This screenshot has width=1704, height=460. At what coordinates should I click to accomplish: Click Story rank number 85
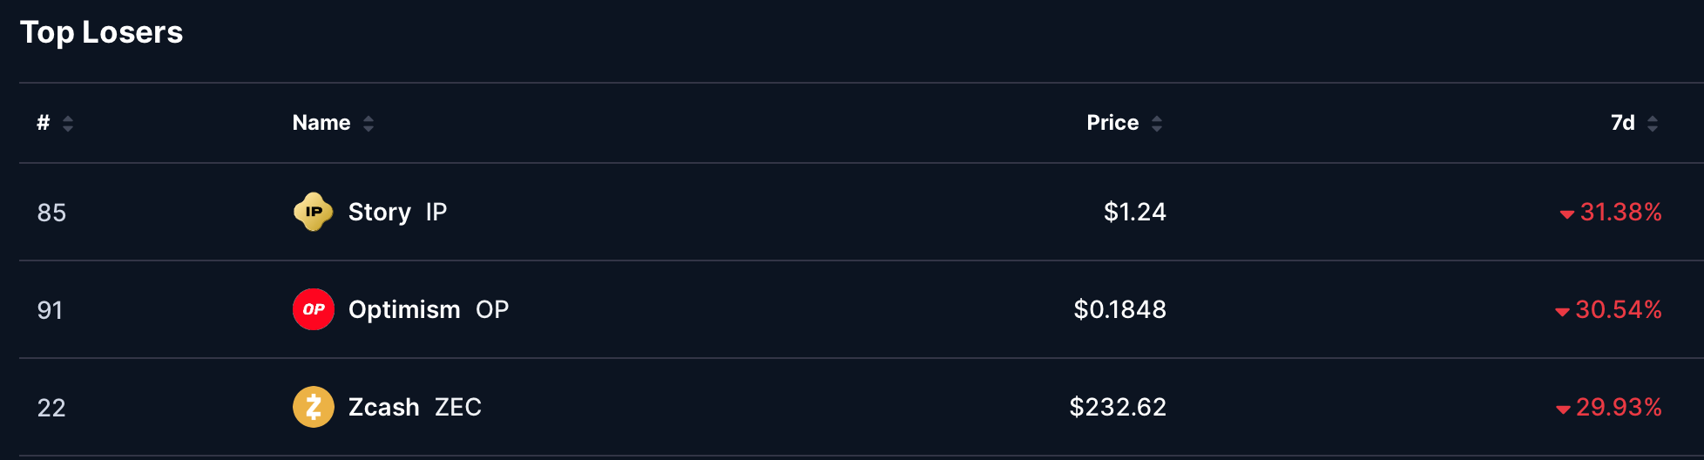click(51, 213)
